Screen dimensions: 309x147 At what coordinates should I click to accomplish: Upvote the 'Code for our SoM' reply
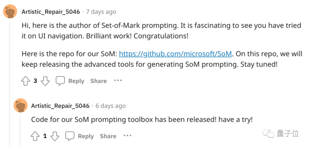tap(35, 136)
